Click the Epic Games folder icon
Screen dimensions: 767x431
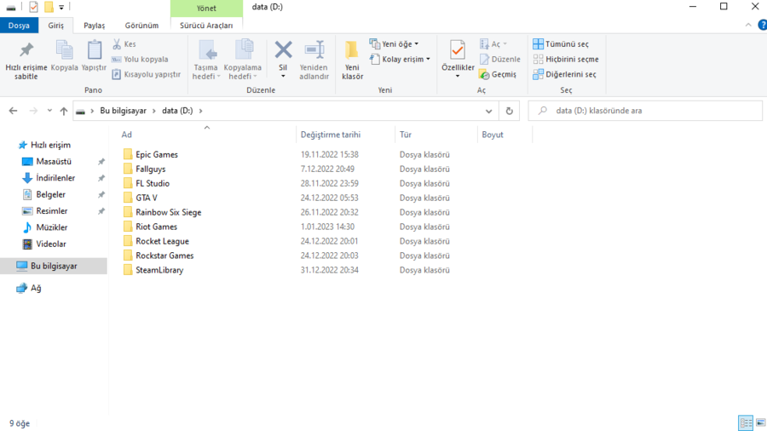(128, 154)
